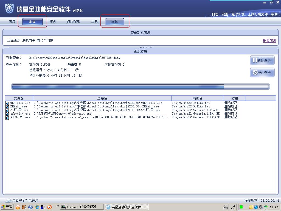Open the 工具 tools tab
The height and width of the screenshot is (211, 281).
tap(94, 21)
